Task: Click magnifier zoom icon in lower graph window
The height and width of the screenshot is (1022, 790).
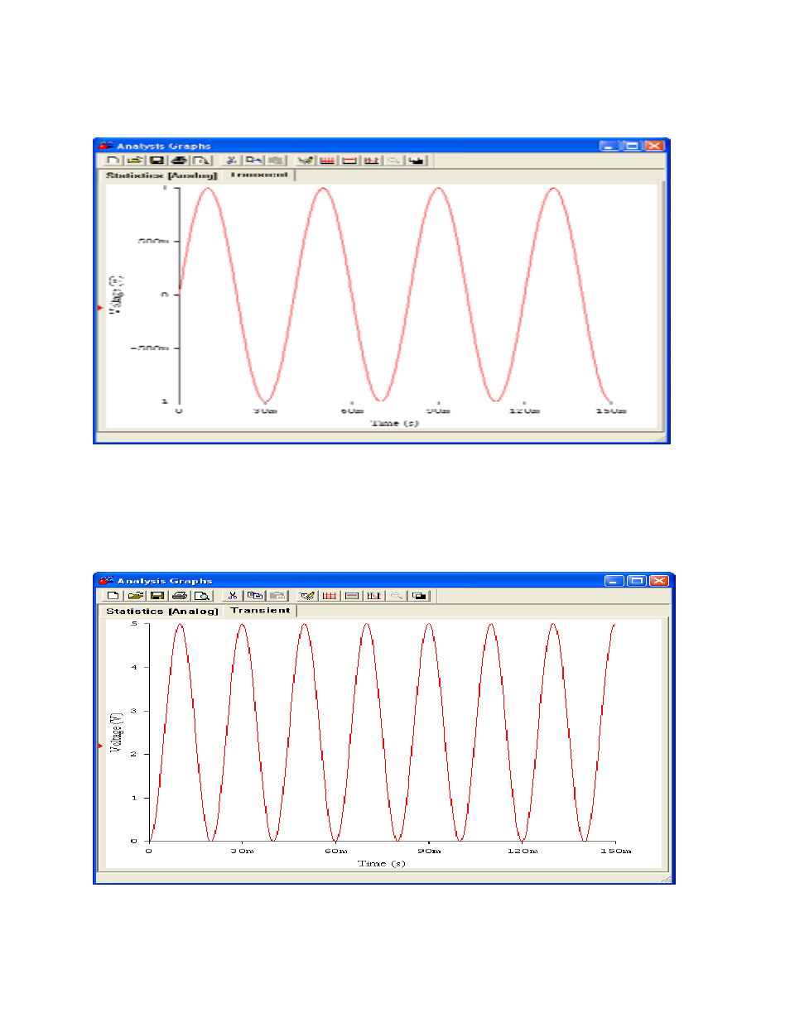Action: (397, 596)
